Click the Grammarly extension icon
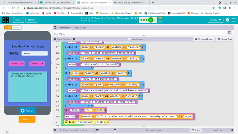The height and width of the screenshot is (134, 238). pyautogui.click(x=220, y=8)
